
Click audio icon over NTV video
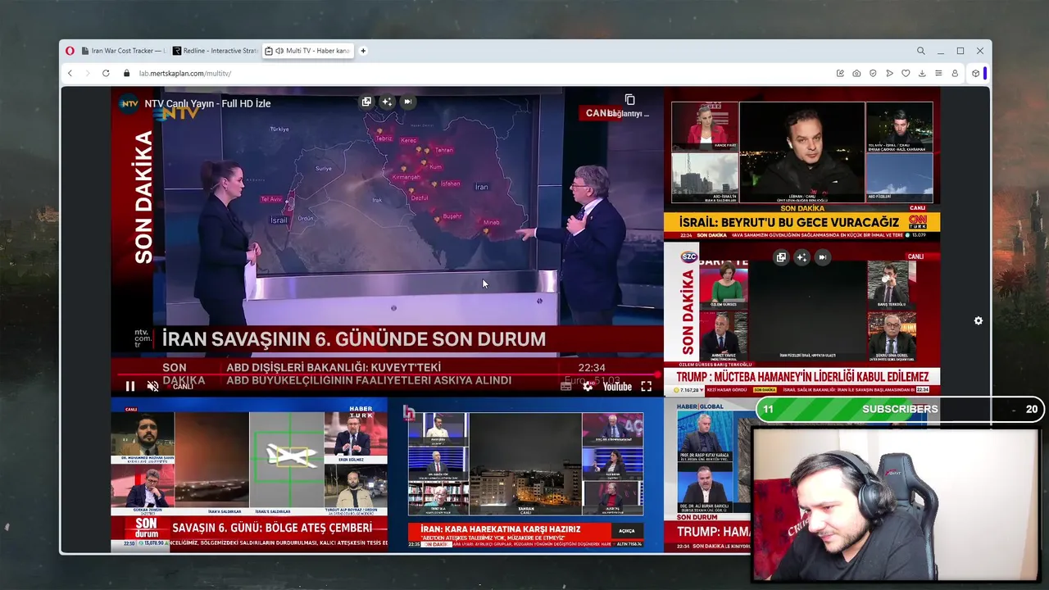pyautogui.click(x=407, y=102)
